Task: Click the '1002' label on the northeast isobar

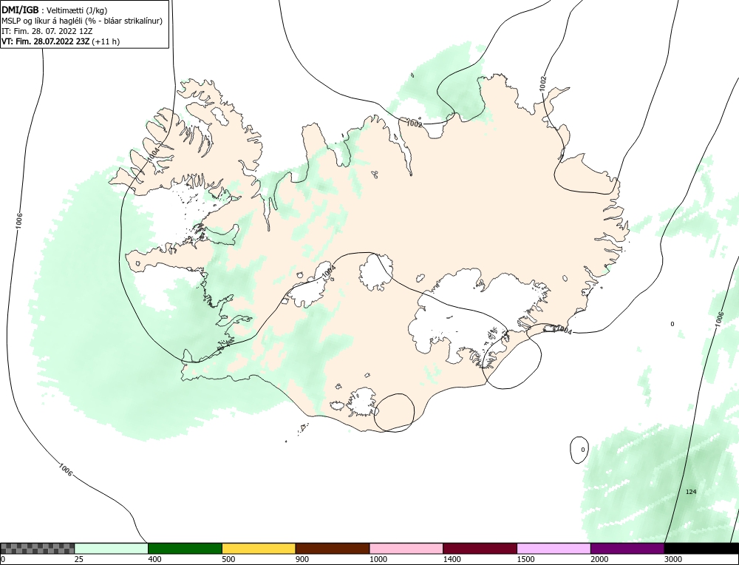Action: (544, 84)
